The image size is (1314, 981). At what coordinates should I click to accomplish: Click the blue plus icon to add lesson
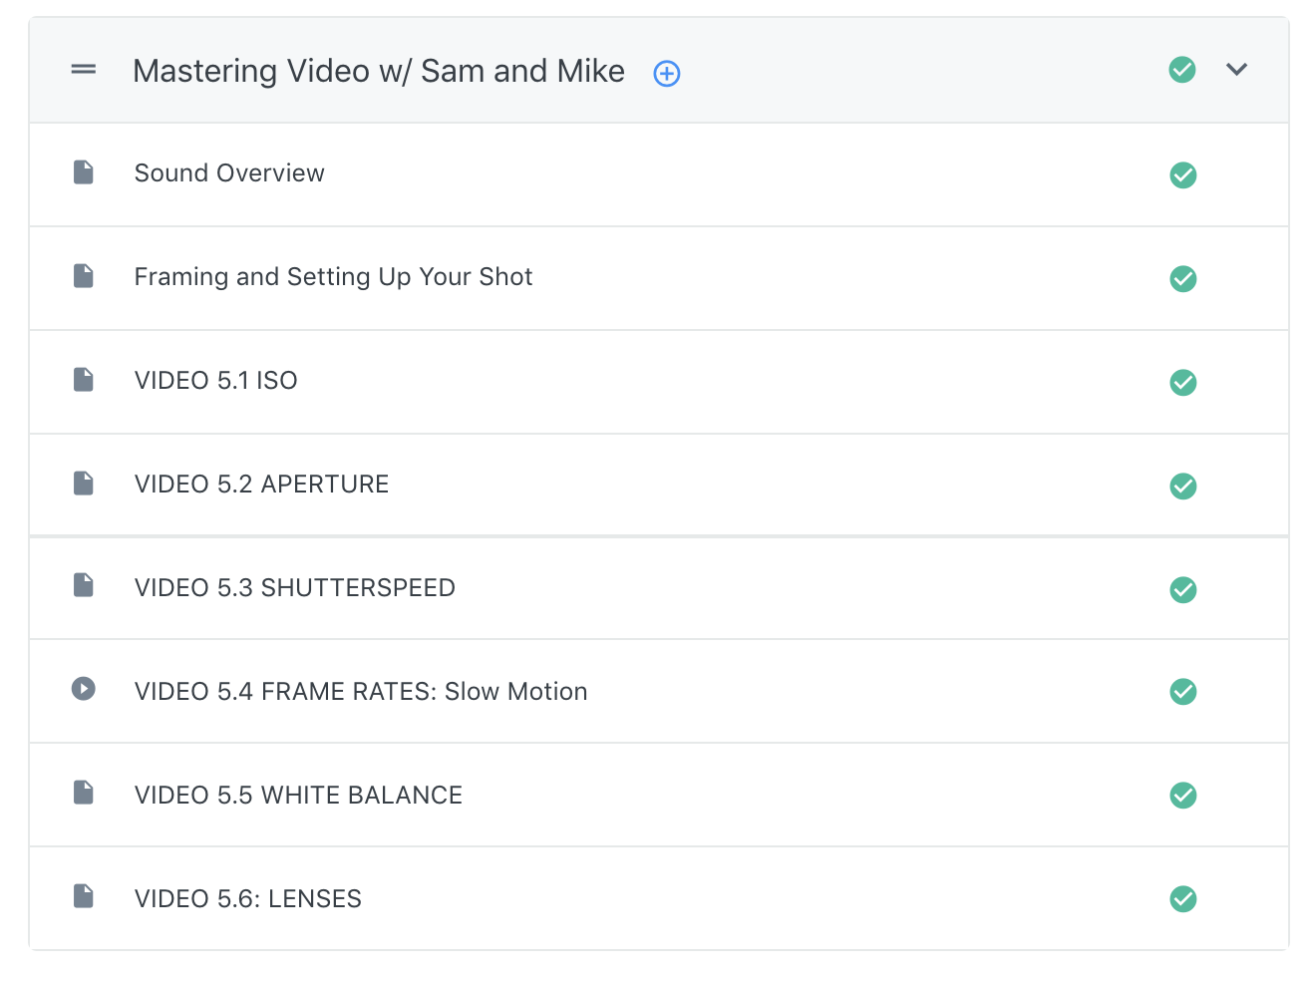(666, 74)
